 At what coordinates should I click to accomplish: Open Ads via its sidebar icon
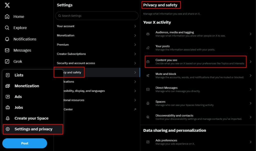click(8, 97)
